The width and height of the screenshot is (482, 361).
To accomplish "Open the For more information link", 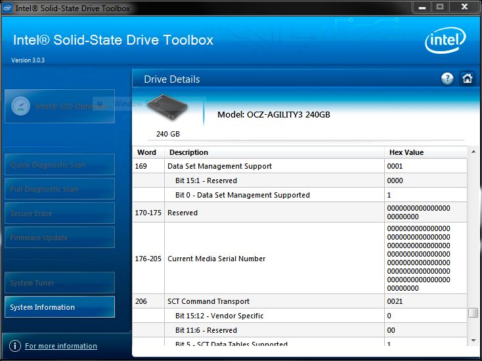I will click(x=61, y=346).
